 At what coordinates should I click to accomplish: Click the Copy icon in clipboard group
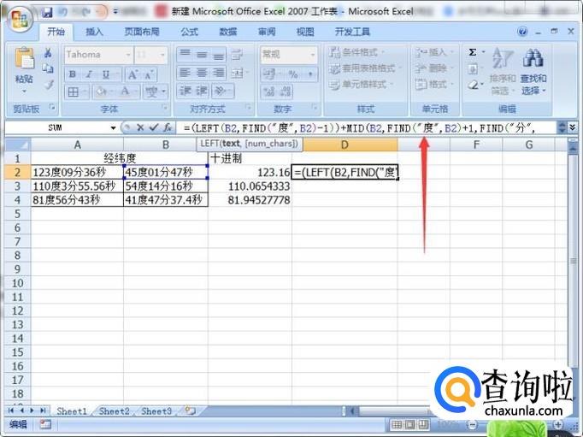[x=48, y=68]
